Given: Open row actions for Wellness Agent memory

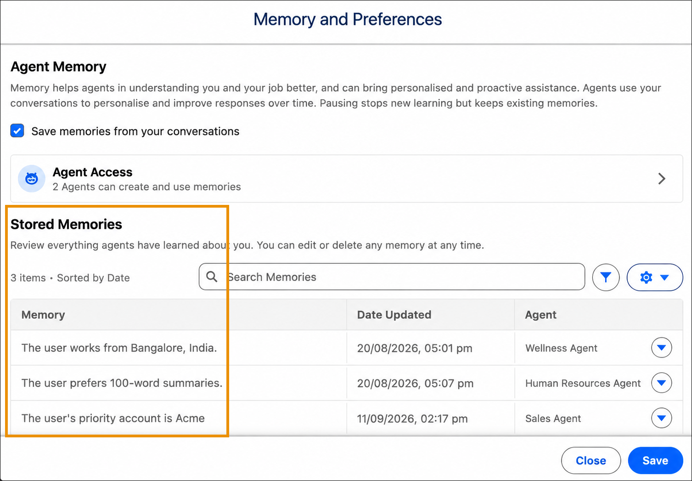Looking at the screenshot, I should 662,347.
